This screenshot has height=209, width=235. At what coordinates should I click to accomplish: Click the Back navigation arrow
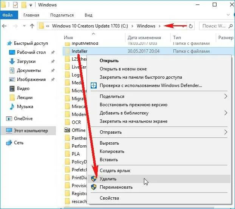point(5,26)
